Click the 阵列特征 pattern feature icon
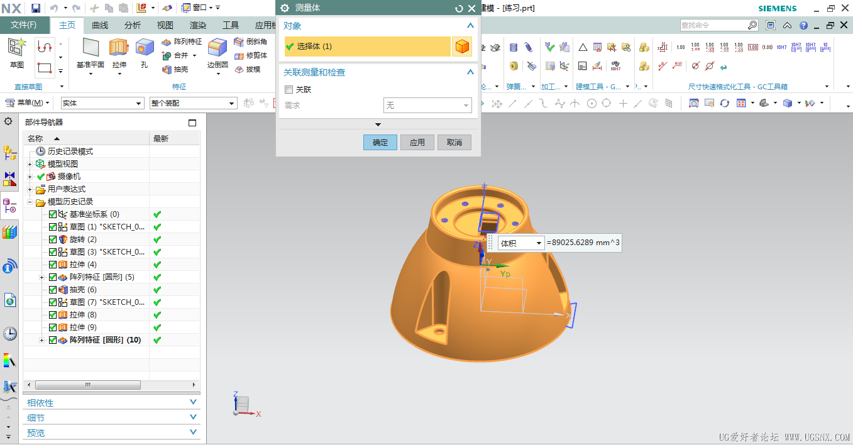Viewport: 853px width, 445px height. 167,41
